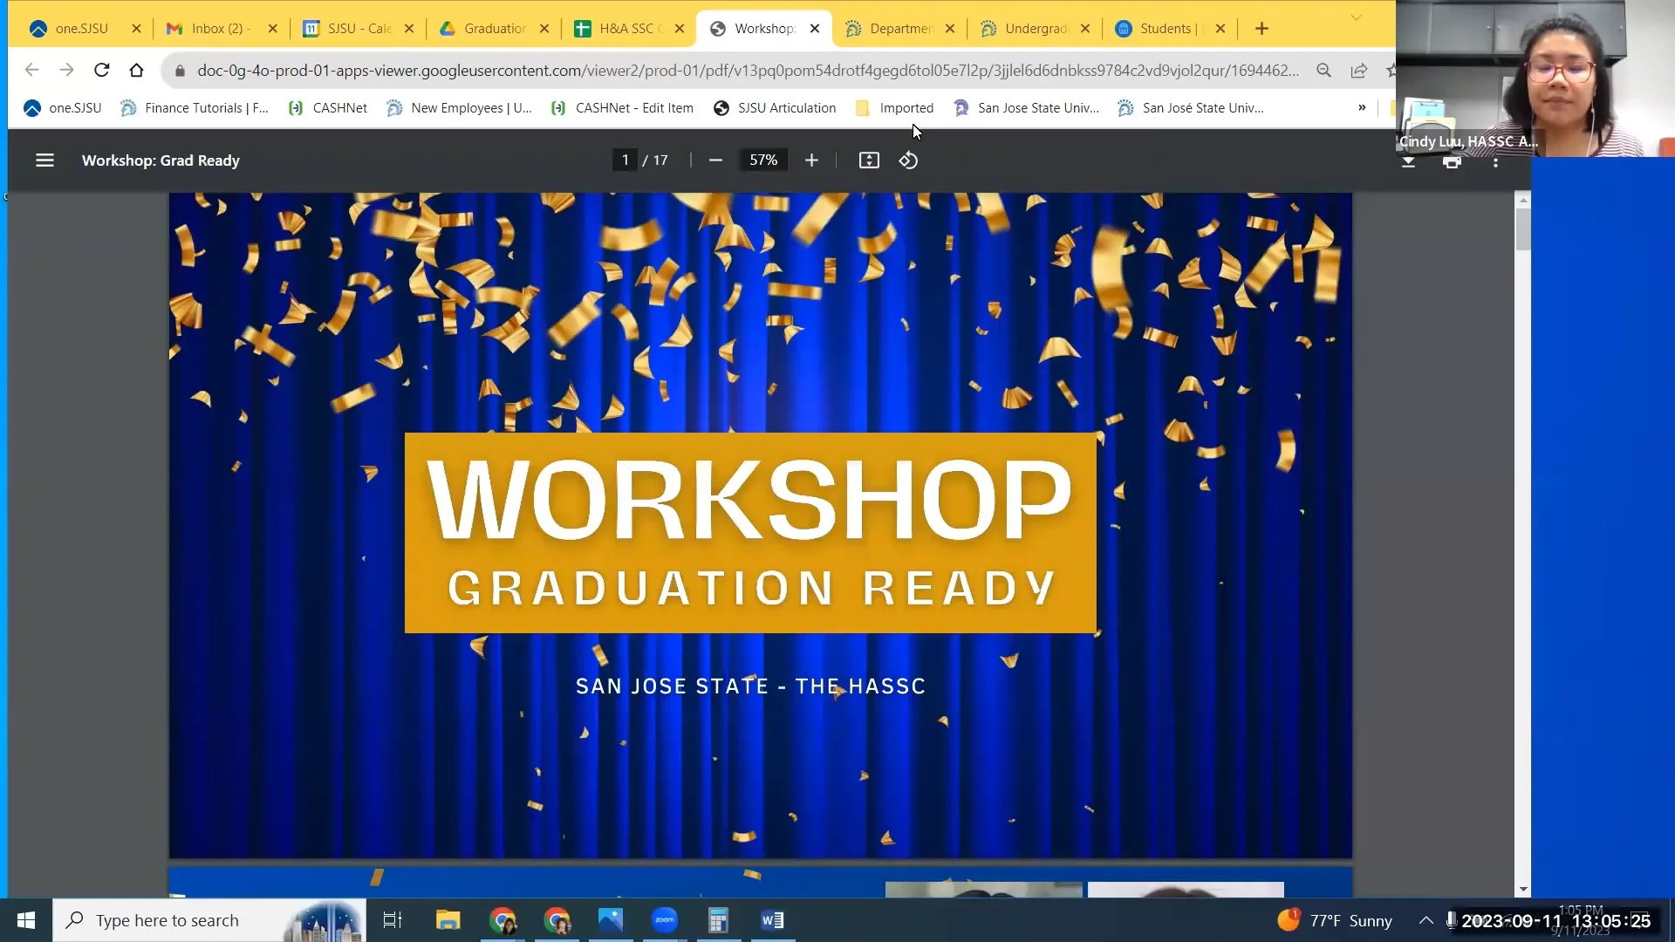Switch to the Inbox (2) Gmail tab

[221, 29]
